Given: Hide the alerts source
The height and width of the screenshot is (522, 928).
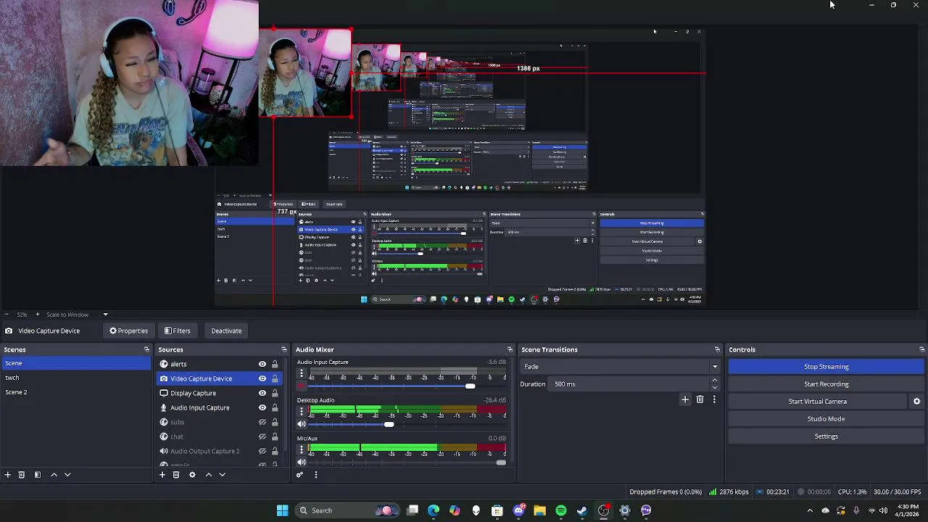Looking at the screenshot, I should [x=262, y=364].
